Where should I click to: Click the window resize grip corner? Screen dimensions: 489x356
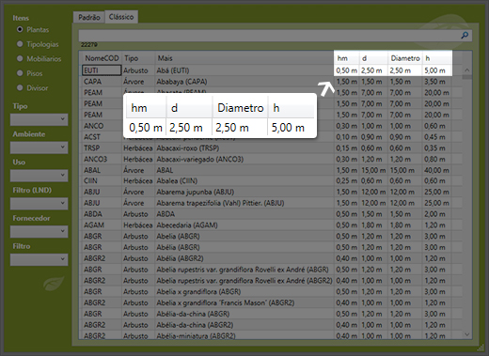click(x=480, y=348)
